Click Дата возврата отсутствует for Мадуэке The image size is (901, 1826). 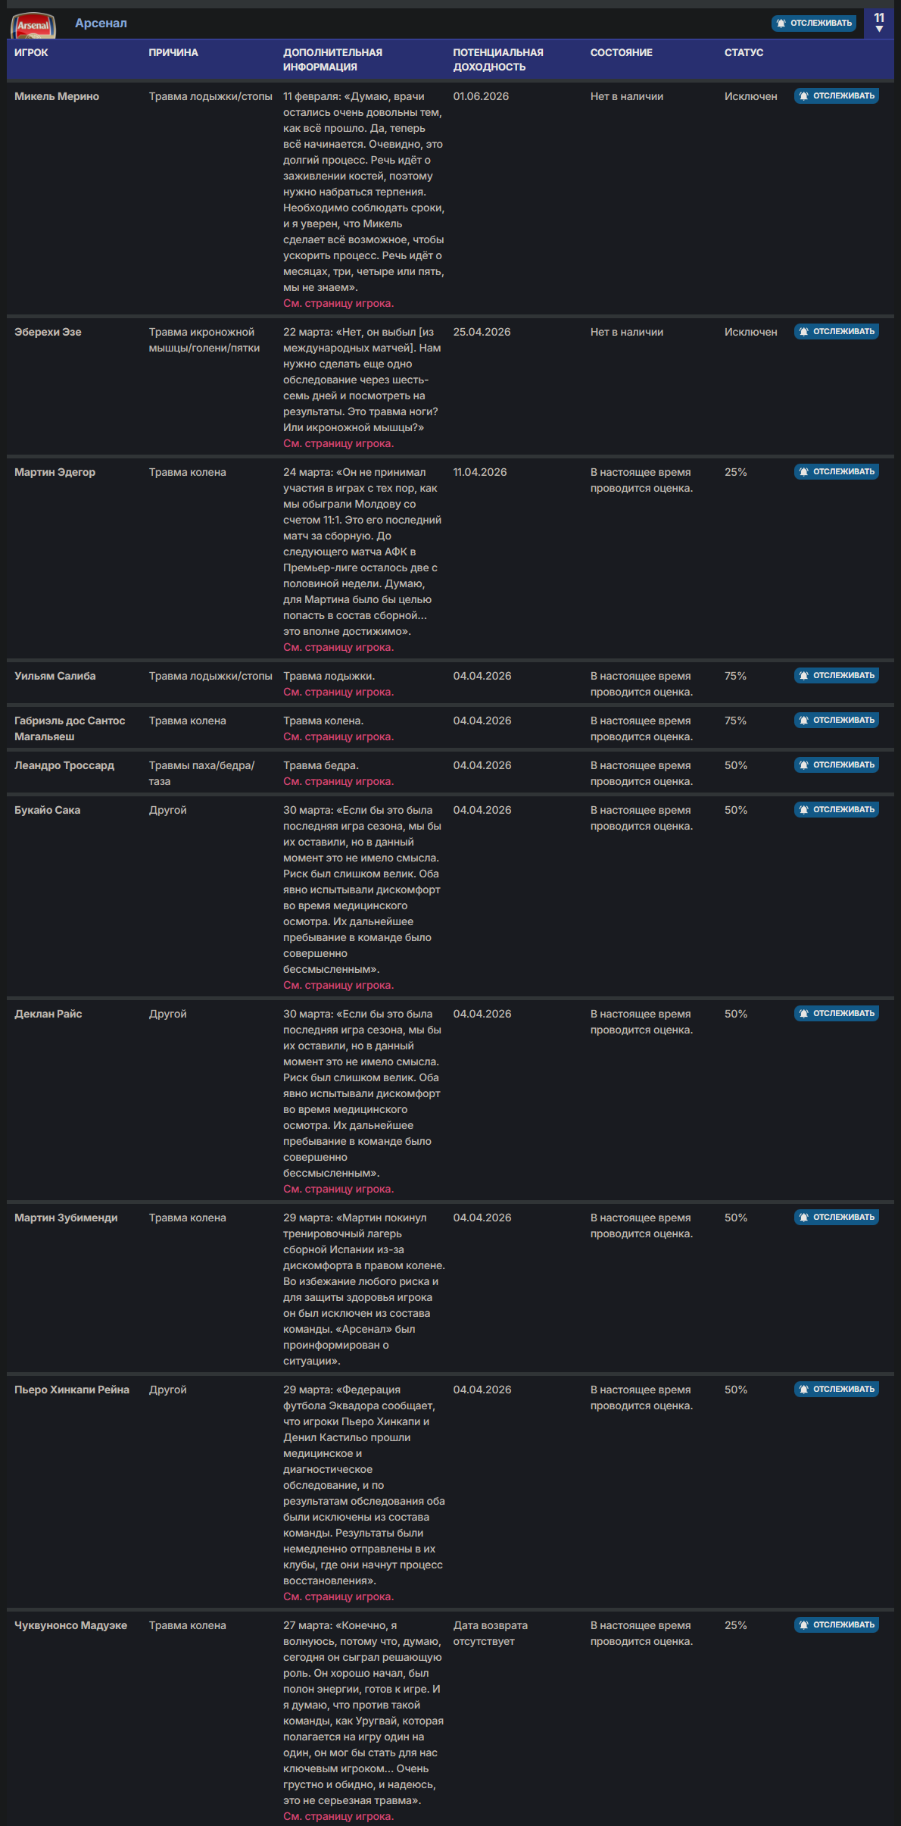click(x=490, y=1634)
